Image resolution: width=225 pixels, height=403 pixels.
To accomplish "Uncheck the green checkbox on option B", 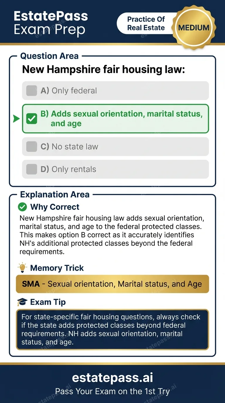I will (32, 119).
